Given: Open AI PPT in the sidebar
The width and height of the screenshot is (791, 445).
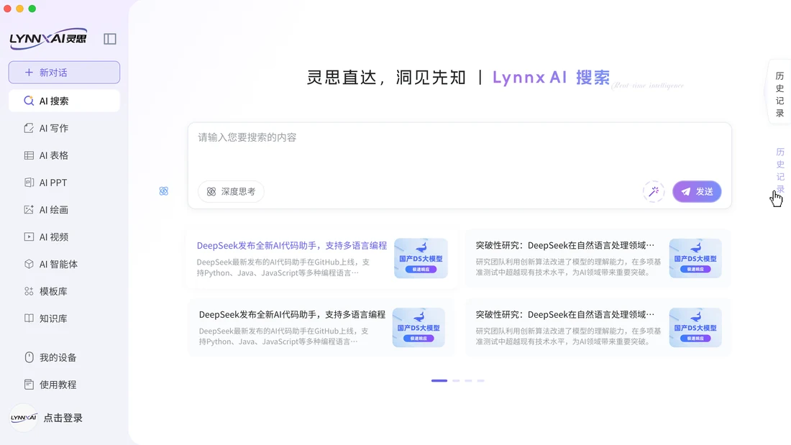Looking at the screenshot, I should click(x=64, y=183).
